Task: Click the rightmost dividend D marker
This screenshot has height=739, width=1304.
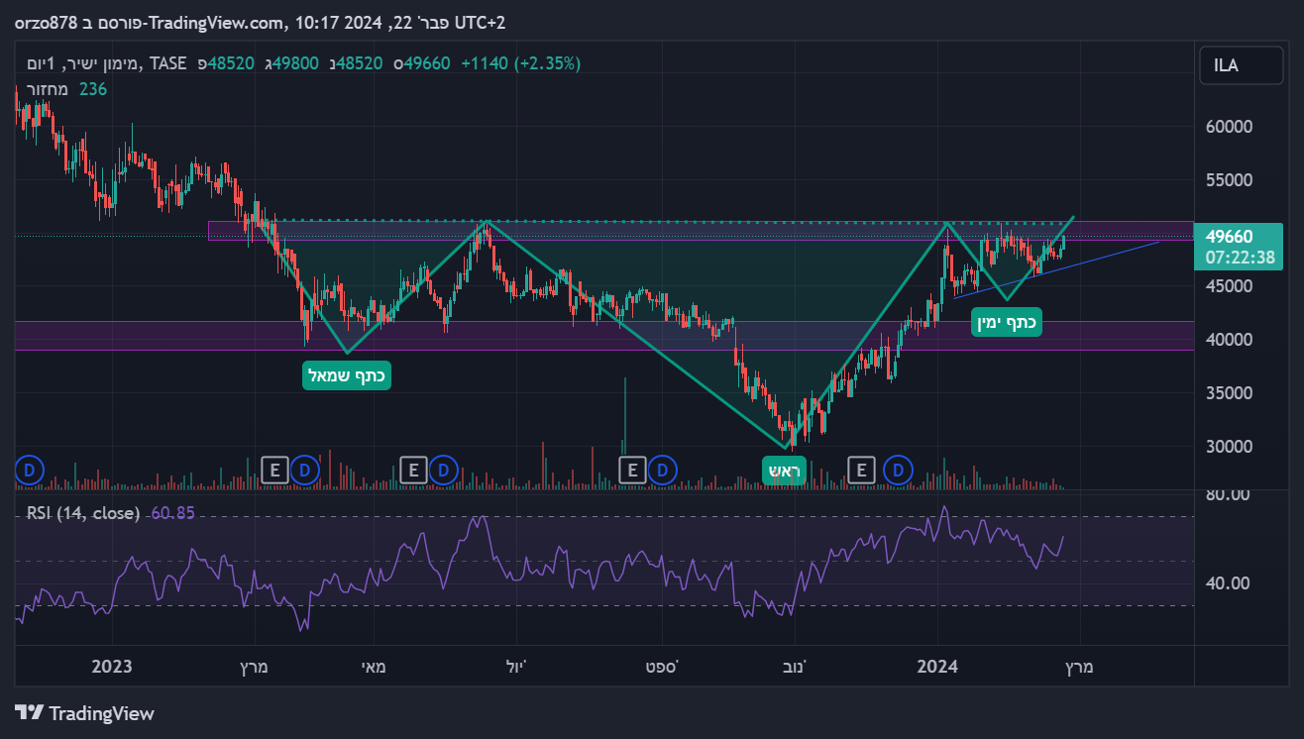Action: 899,469
